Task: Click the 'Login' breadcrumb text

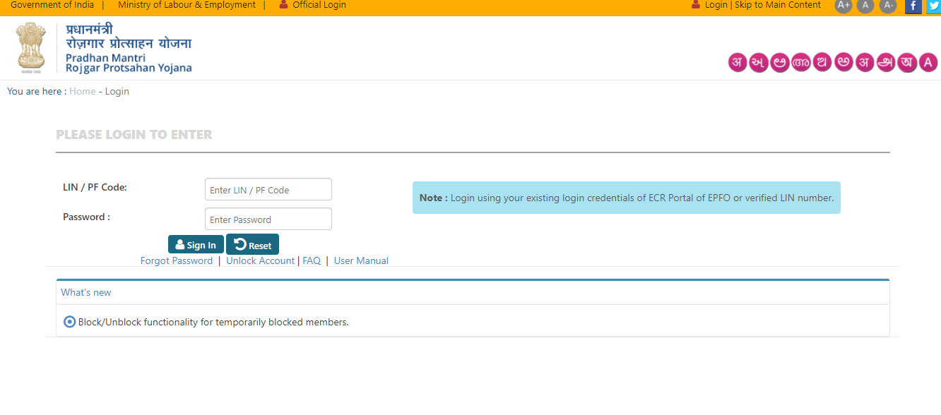Action: click(x=117, y=91)
